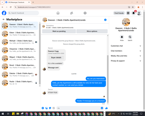145x116 pixels.
Task: Open the account profile avatar menu
Action: click(139, 13)
